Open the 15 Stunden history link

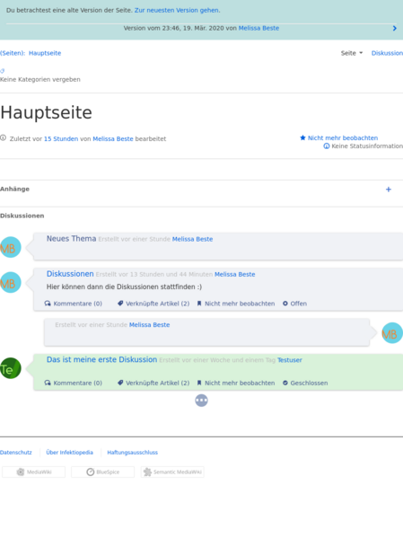61,139
